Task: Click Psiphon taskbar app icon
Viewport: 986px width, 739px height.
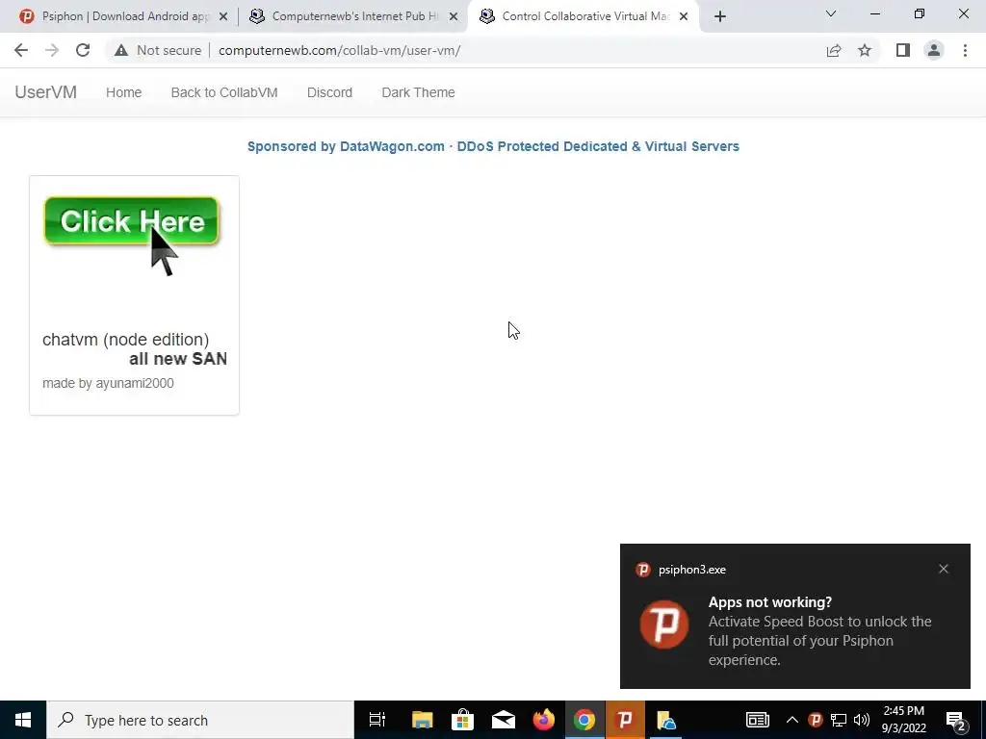Action: (x=625, y=720)
